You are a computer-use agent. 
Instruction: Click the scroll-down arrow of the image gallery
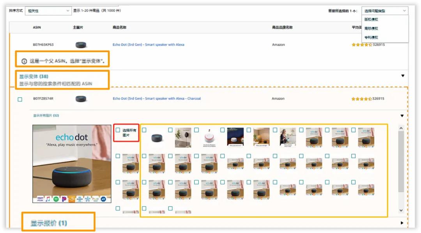pos(401,210)
